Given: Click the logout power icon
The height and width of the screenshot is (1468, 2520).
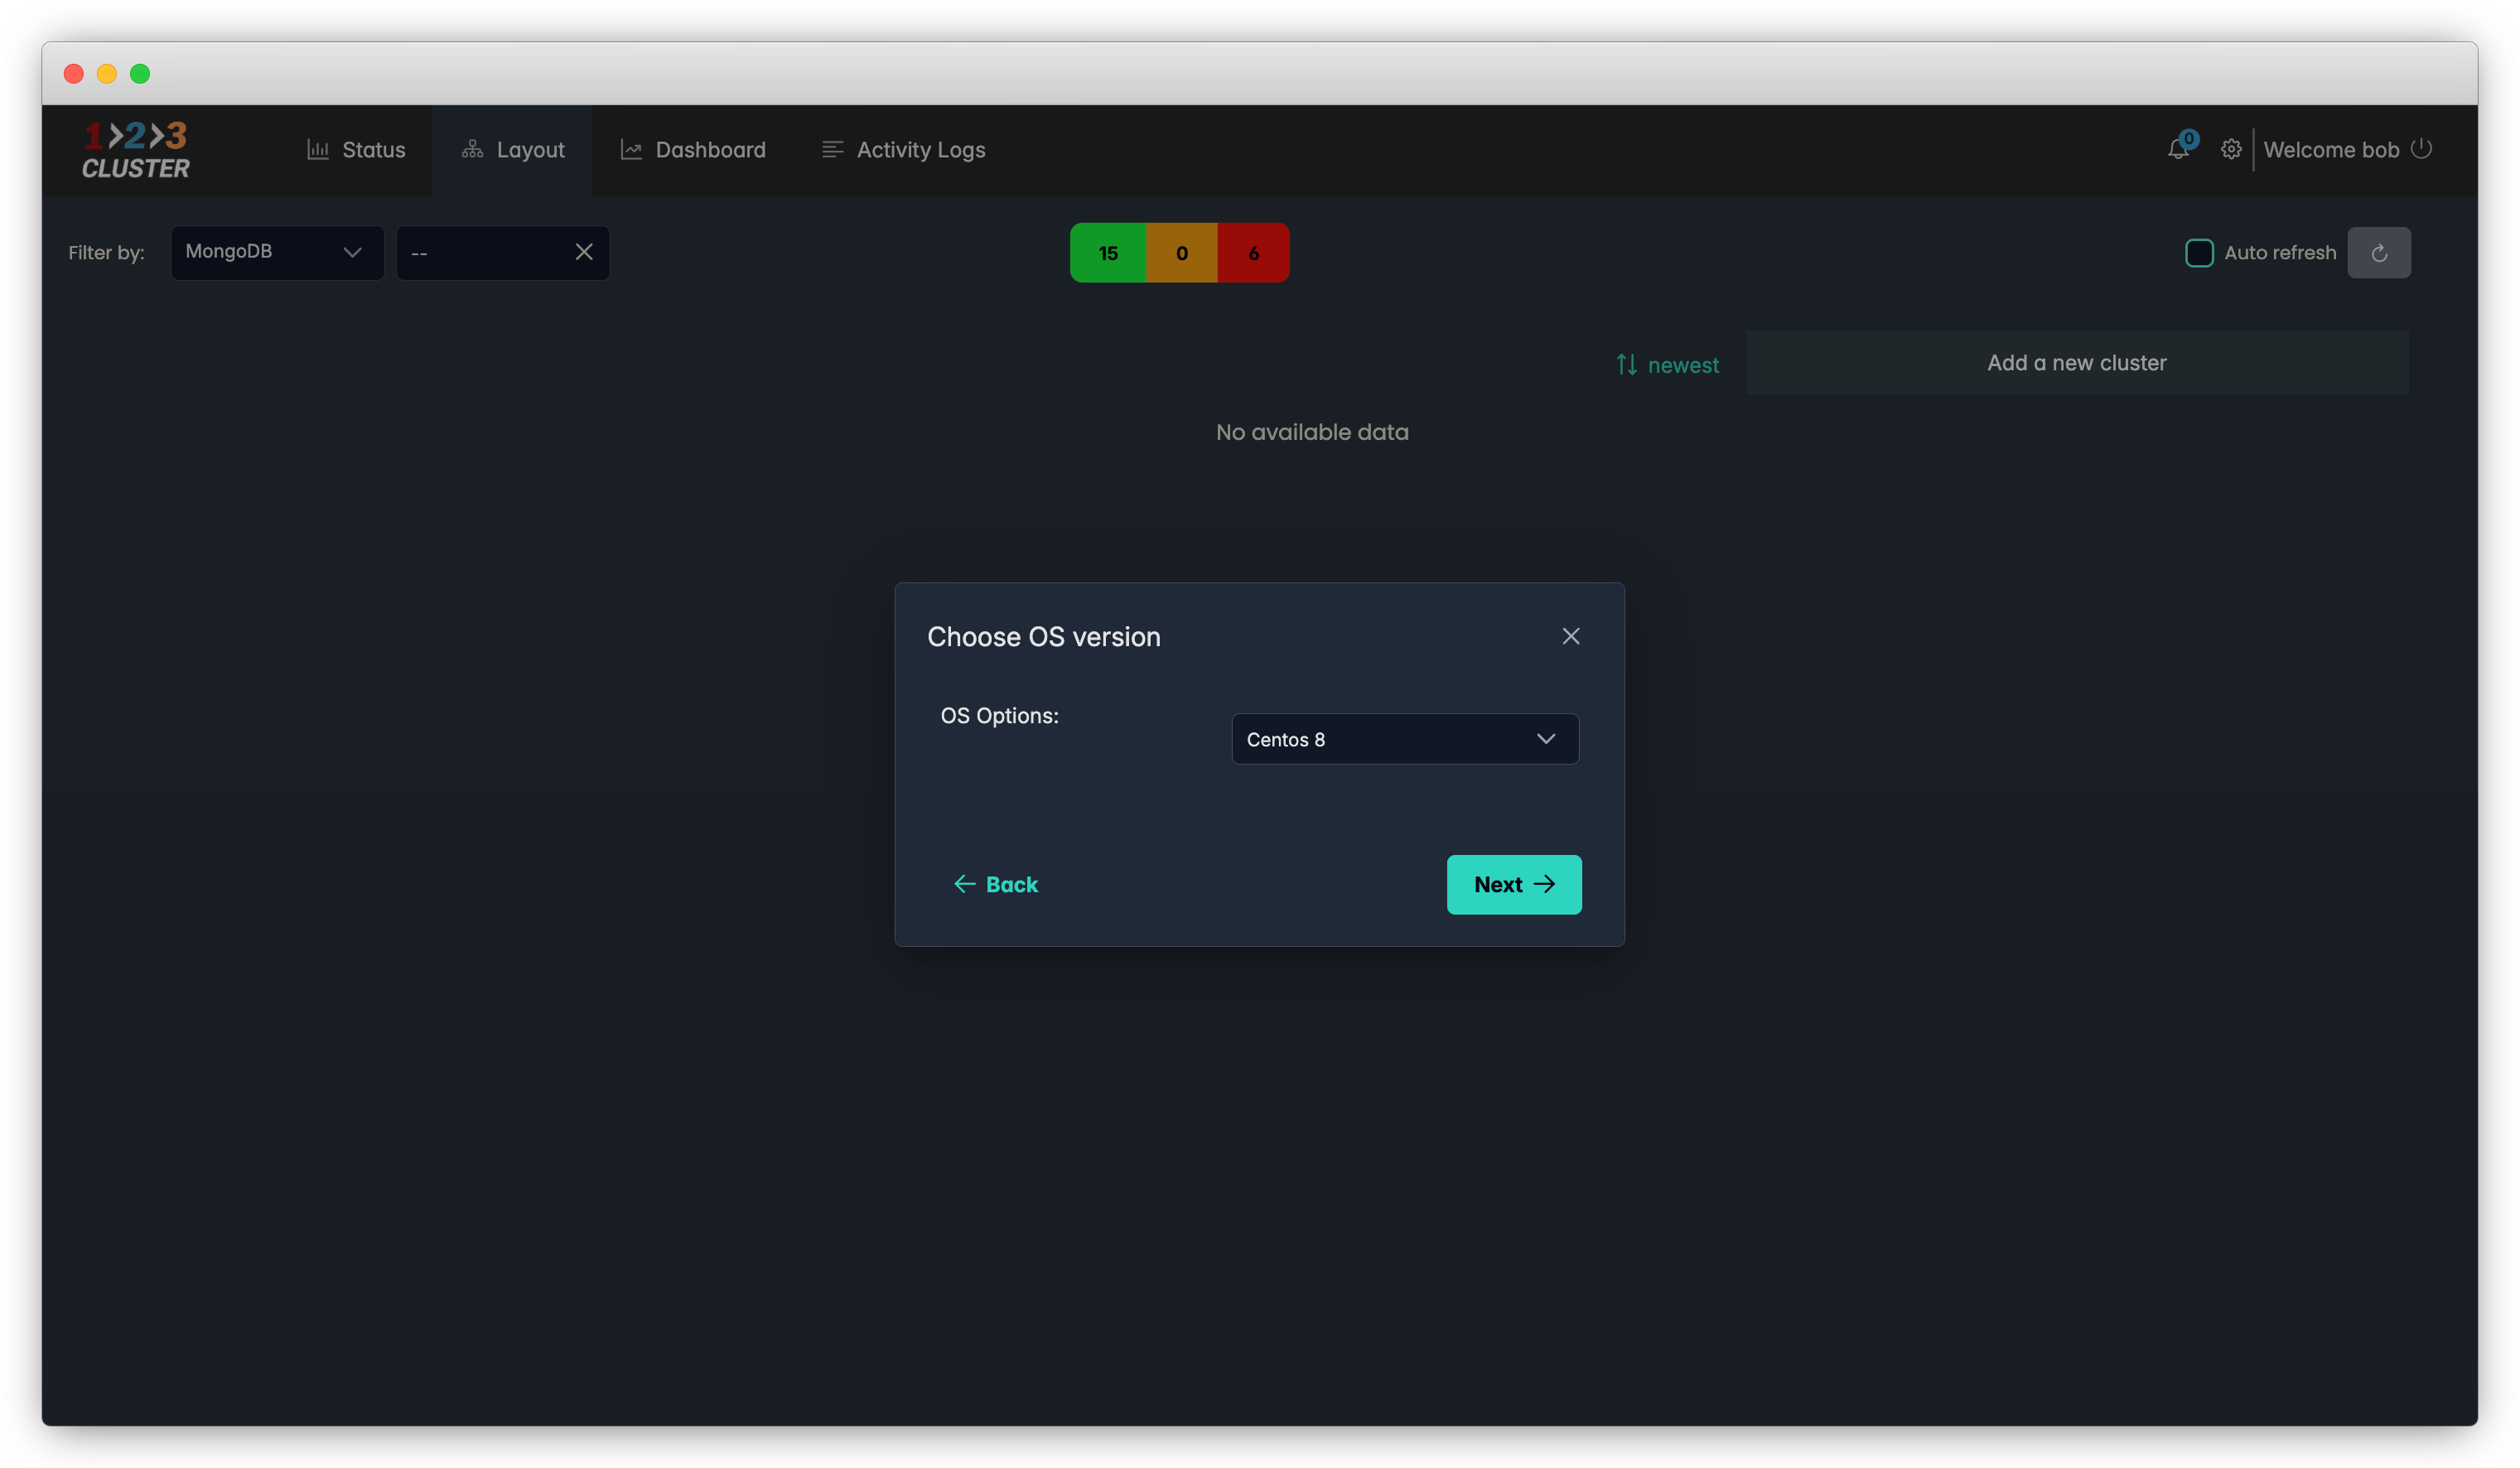Looking at the screenshot, I should [x=2421, y=149].
